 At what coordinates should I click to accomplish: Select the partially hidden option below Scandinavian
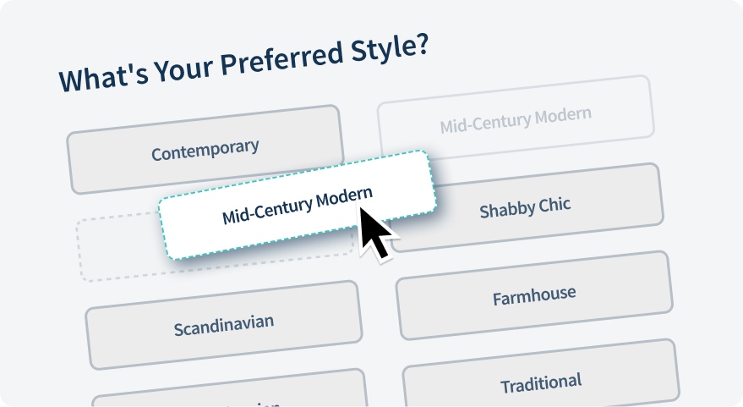(x=230, y=394)
